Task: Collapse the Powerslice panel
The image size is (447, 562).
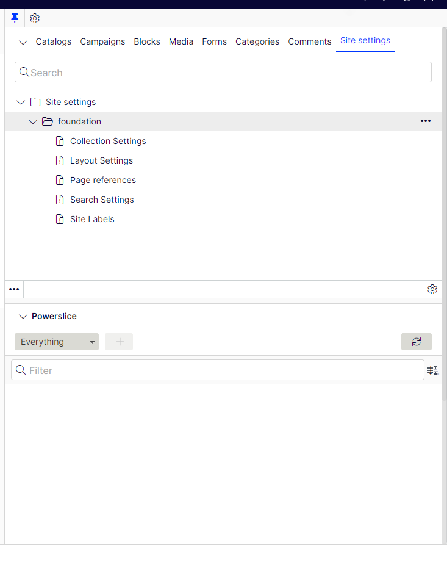Action: [23, 316]
